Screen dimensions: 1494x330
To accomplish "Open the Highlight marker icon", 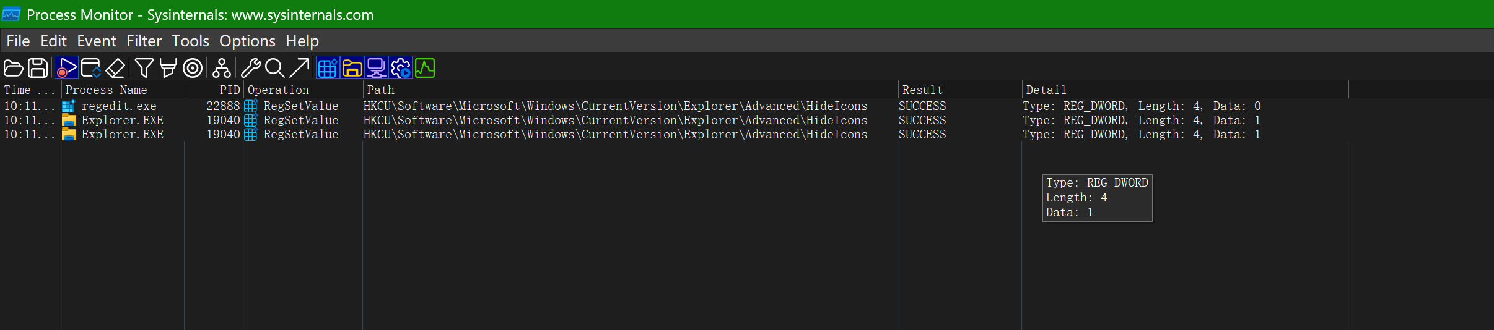I will (x=168, y=68).
